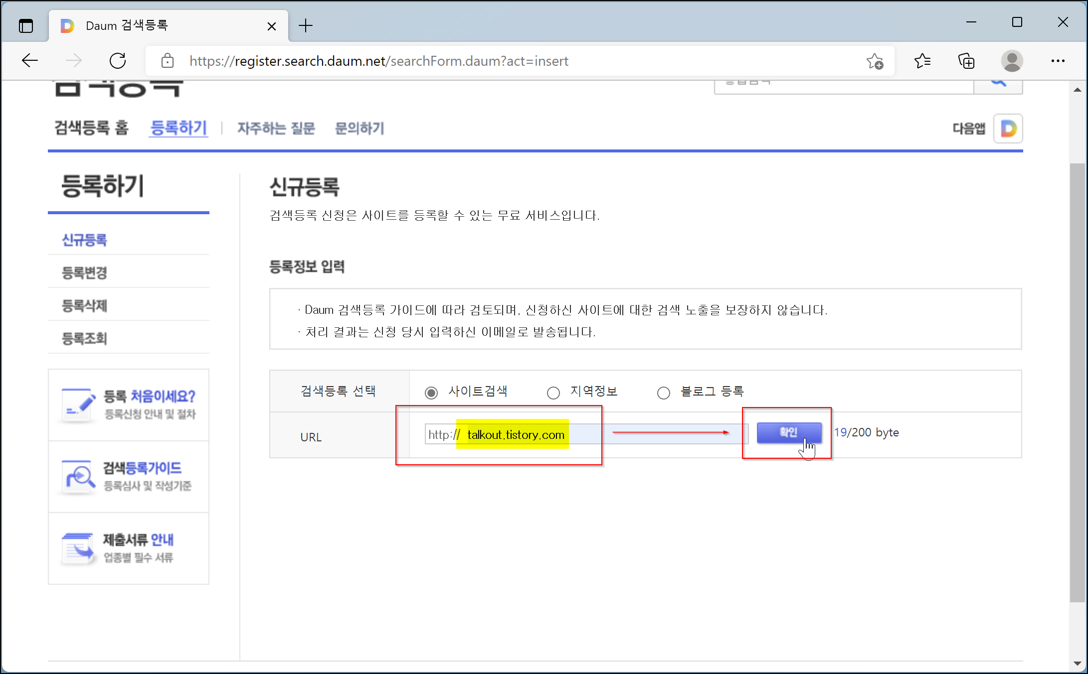Screen dimensions: 1088x674
Task: Select the 지역정보 radio button
Action: pos(553,393)
